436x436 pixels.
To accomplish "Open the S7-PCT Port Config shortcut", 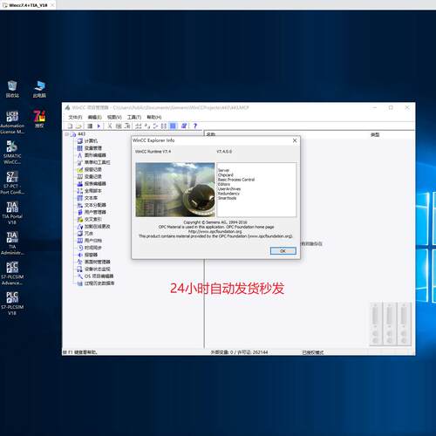I will pos(12,183).
